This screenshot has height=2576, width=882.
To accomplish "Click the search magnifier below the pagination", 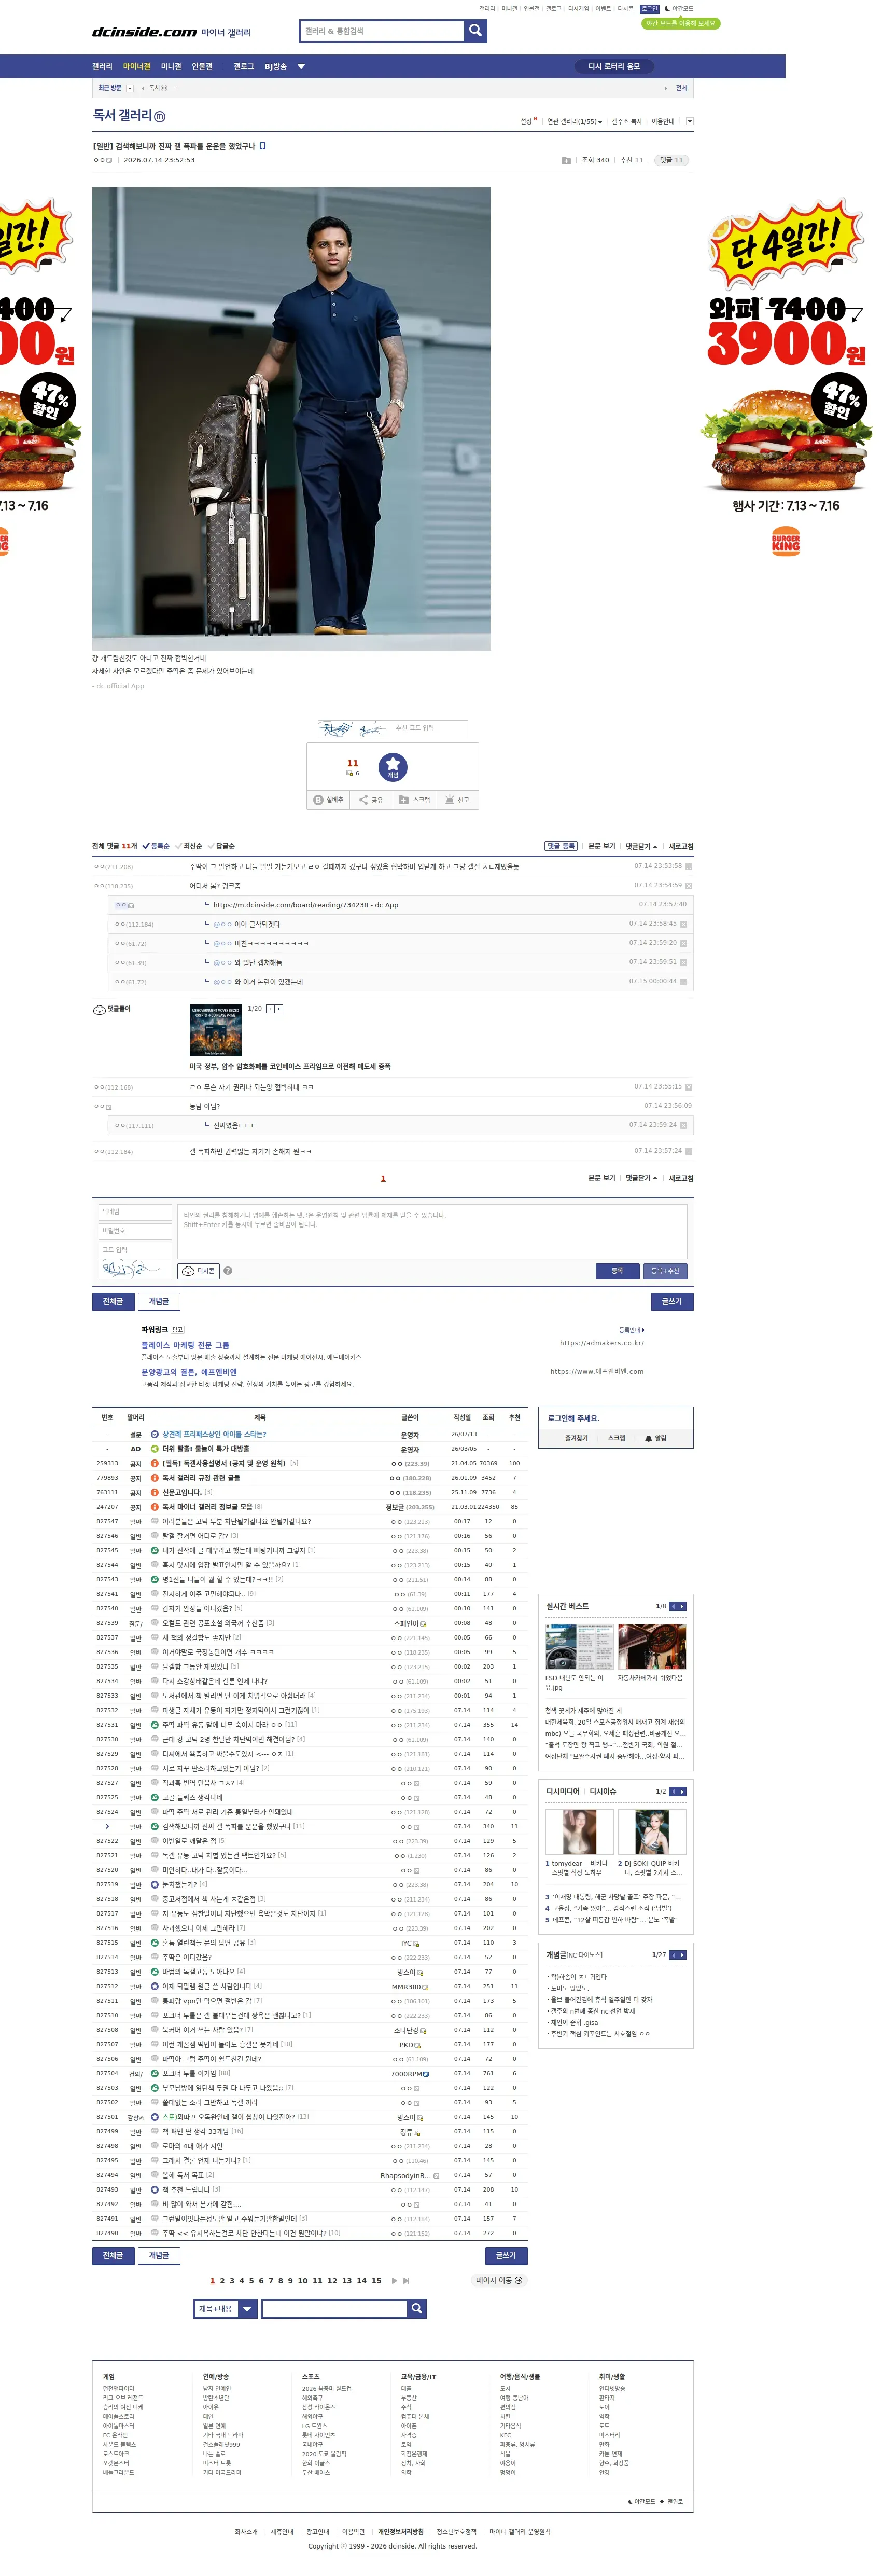I will click(416, 2308).
